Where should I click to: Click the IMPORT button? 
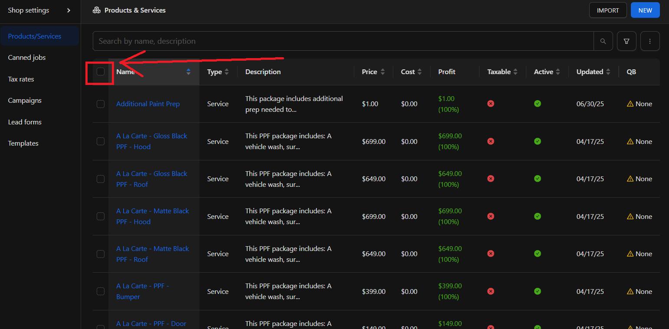point(608,10)
